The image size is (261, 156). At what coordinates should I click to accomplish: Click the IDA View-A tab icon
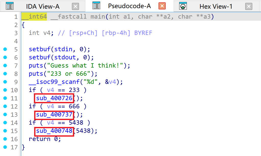(10, 6)
